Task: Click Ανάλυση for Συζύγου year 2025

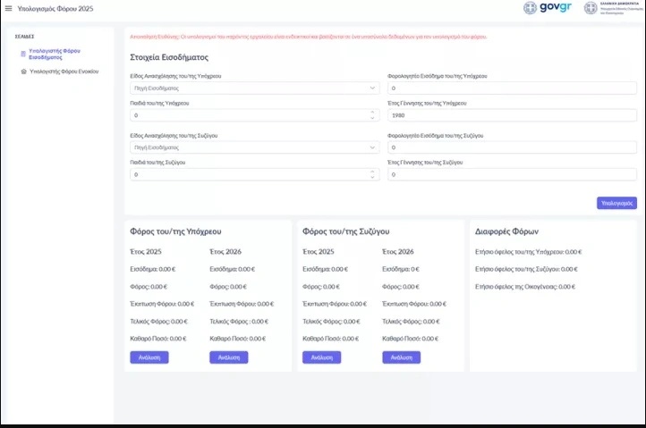Action: (x=321, y=357)
